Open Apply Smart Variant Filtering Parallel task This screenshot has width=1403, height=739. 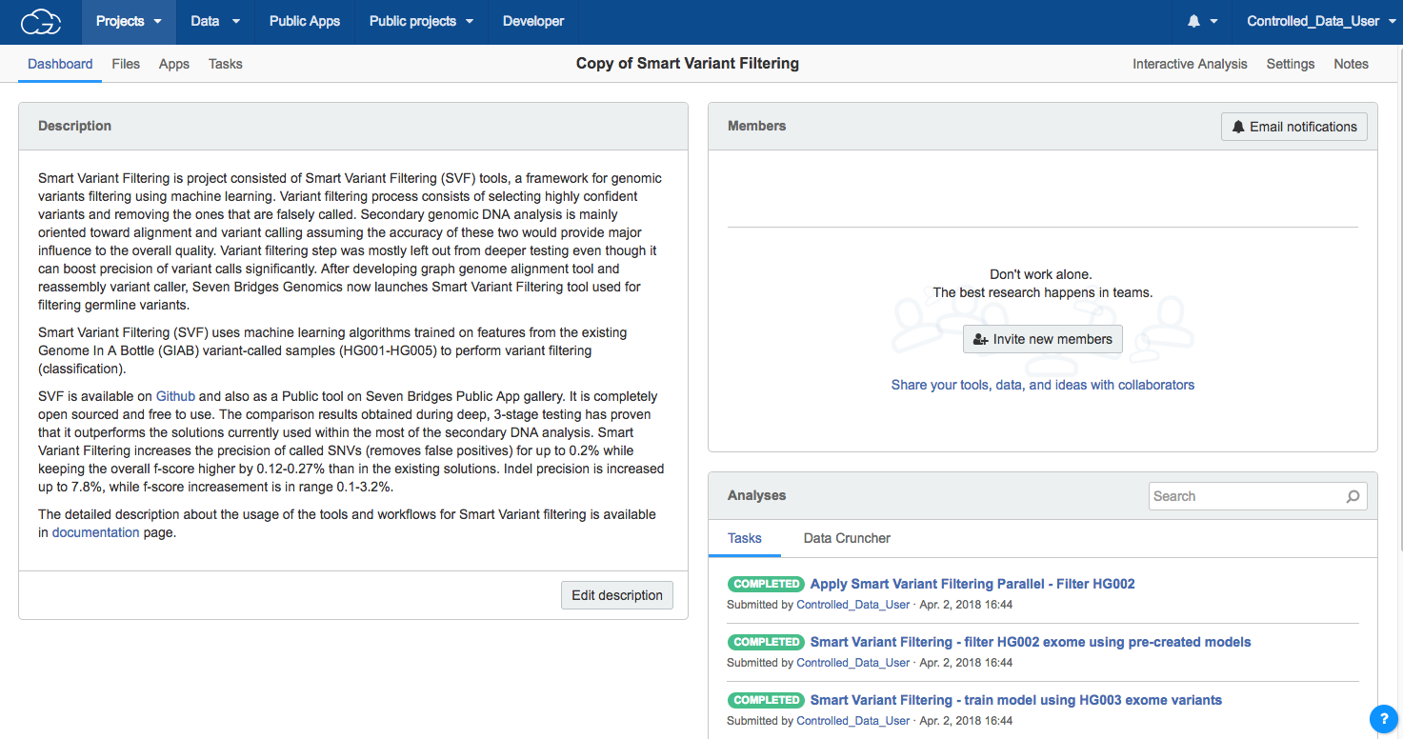tap(972, 584)
